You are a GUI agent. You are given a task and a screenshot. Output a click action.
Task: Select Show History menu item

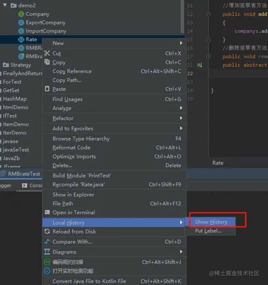pos(210,222)
